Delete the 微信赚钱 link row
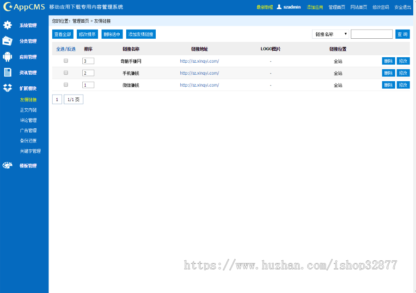 [x=388, y=85]
